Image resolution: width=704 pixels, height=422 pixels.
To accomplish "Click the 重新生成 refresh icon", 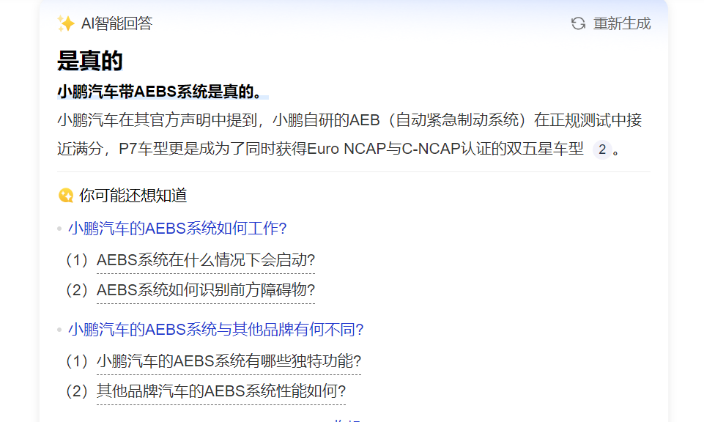I will (578, 23).
